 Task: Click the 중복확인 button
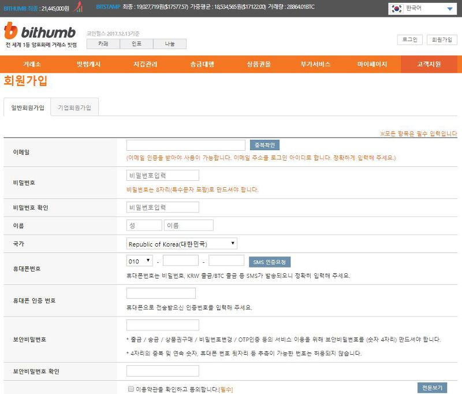click(264, 145)
